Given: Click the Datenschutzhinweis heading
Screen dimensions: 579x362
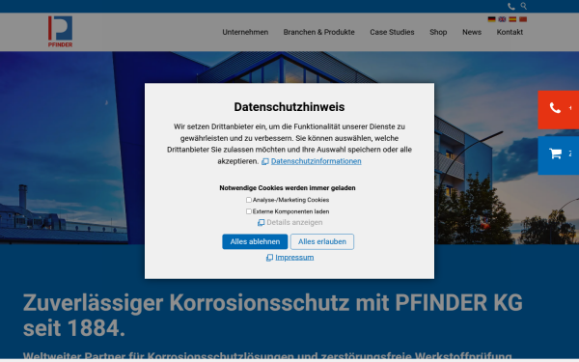Looking at the screenshot, I should [x=289, y=107].
